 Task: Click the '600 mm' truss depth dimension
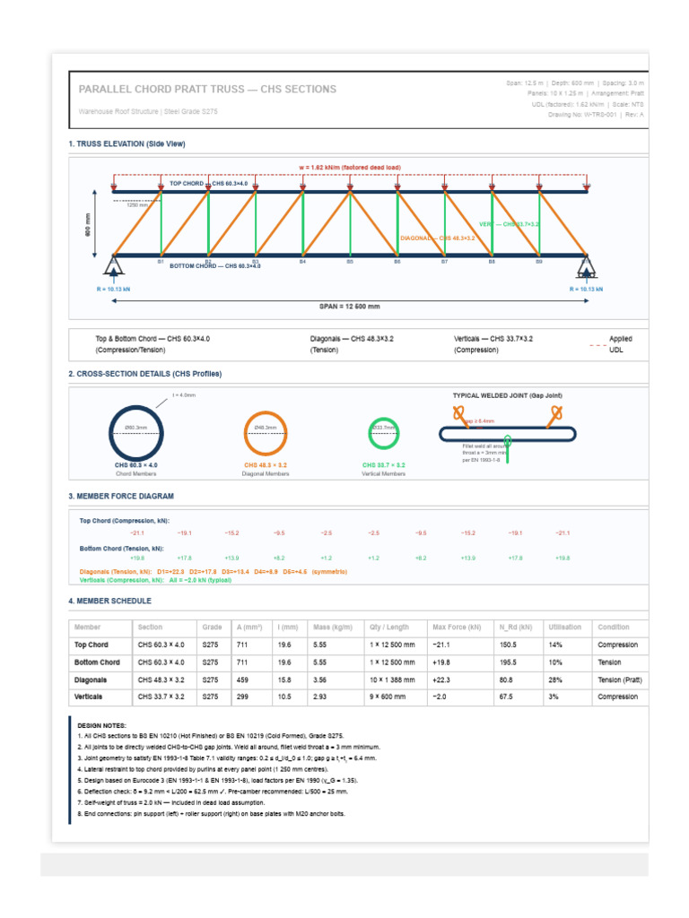[88, 224]
